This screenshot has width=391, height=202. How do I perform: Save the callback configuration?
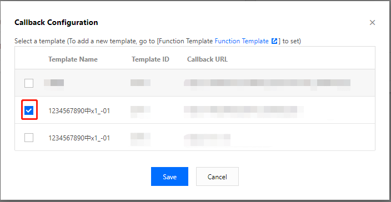169,176
